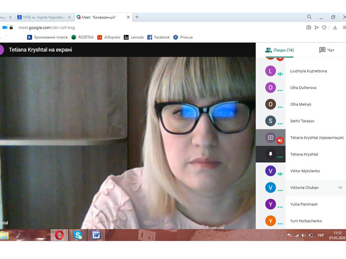Select the Meet "Конференція" browser tab
The image size is (346, 259).
(x=99, y=17)
